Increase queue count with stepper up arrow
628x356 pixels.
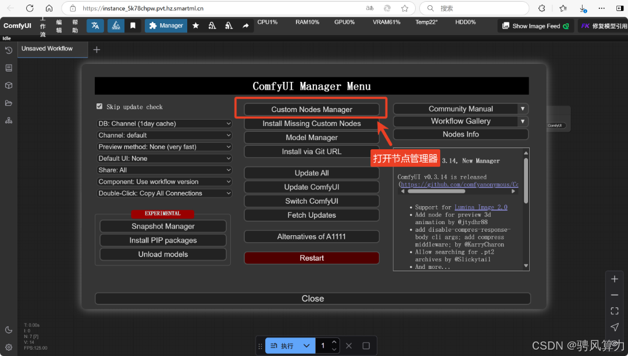click(334, 343)
